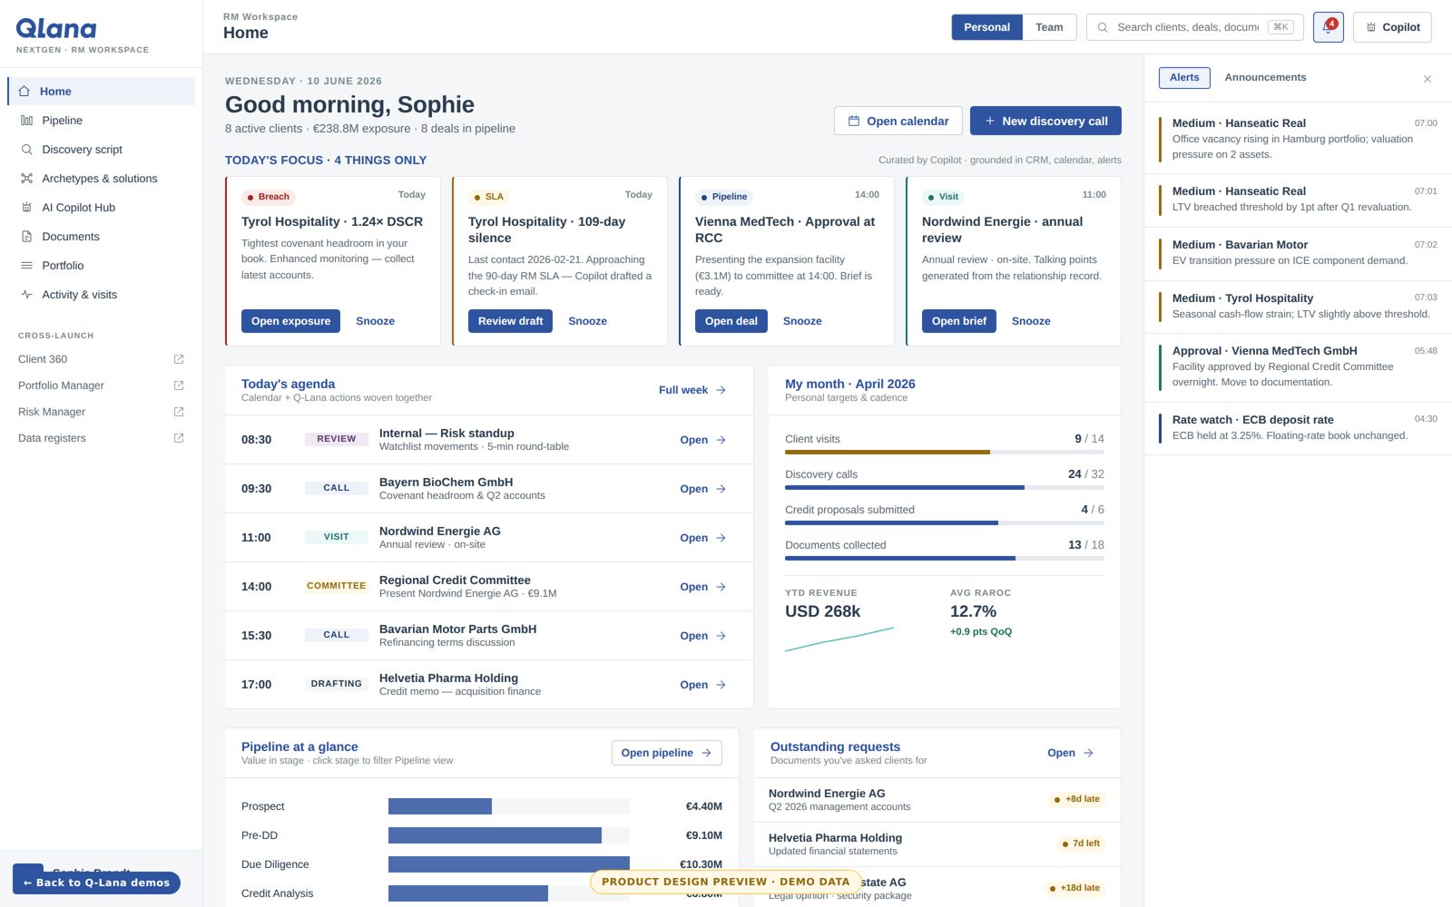Switch to Personal view
The width and height of the screenshot is (1452, 907).
point(986,27)
